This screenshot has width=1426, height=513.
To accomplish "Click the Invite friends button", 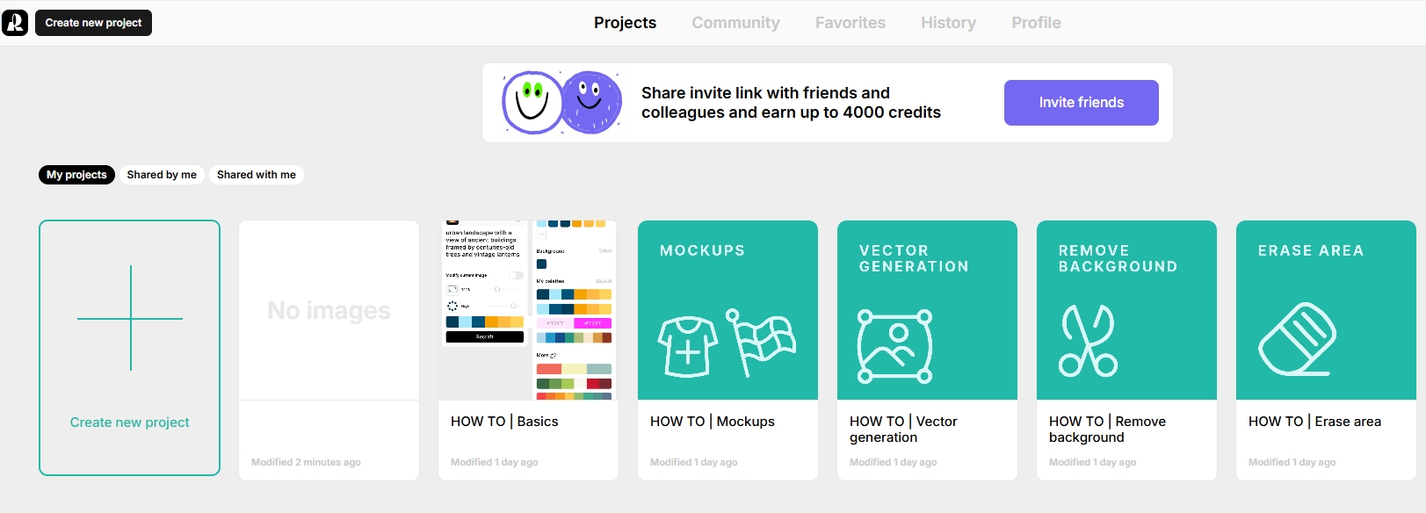I will pos(1081,103).
